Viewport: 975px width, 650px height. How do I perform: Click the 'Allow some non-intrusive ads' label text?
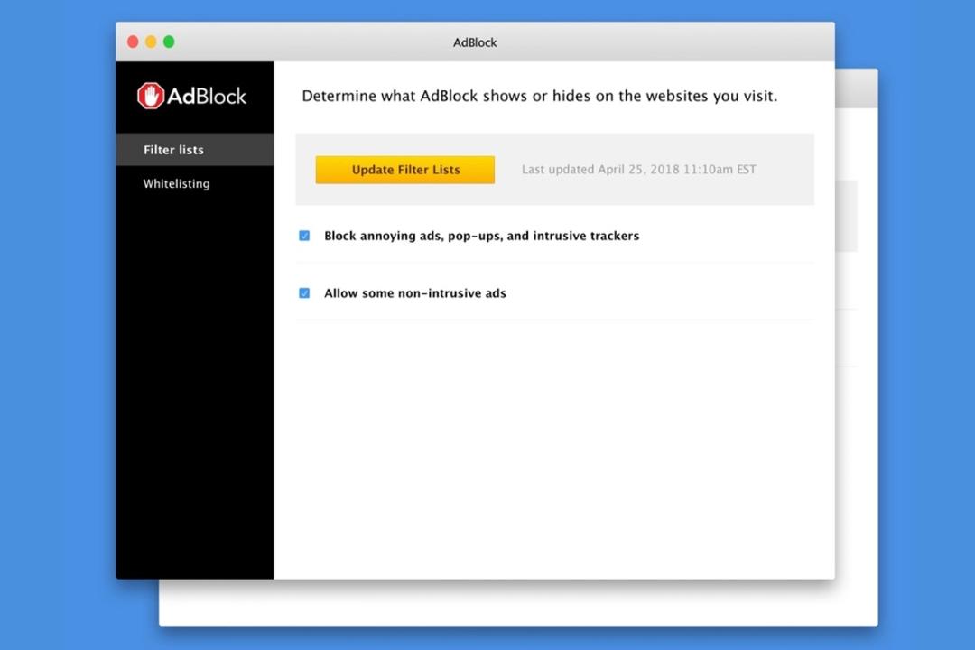click(x=414, y=293)
